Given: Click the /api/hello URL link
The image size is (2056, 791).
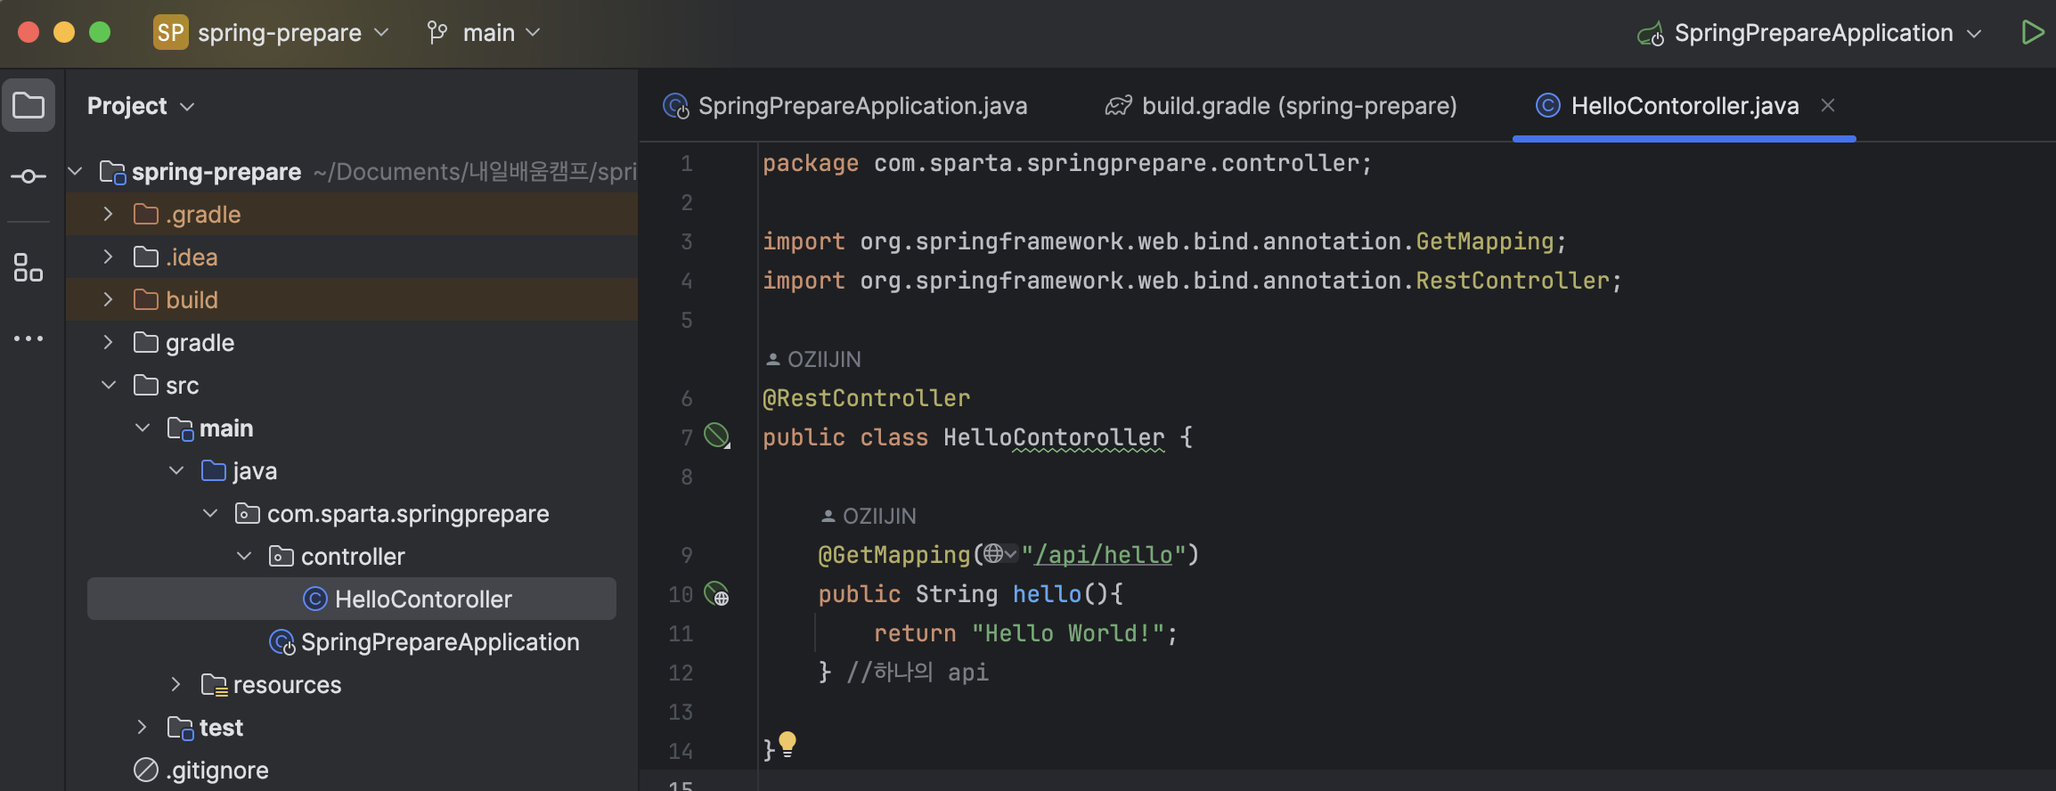Looking at the screenshot, I should (x=1104, y=555).
